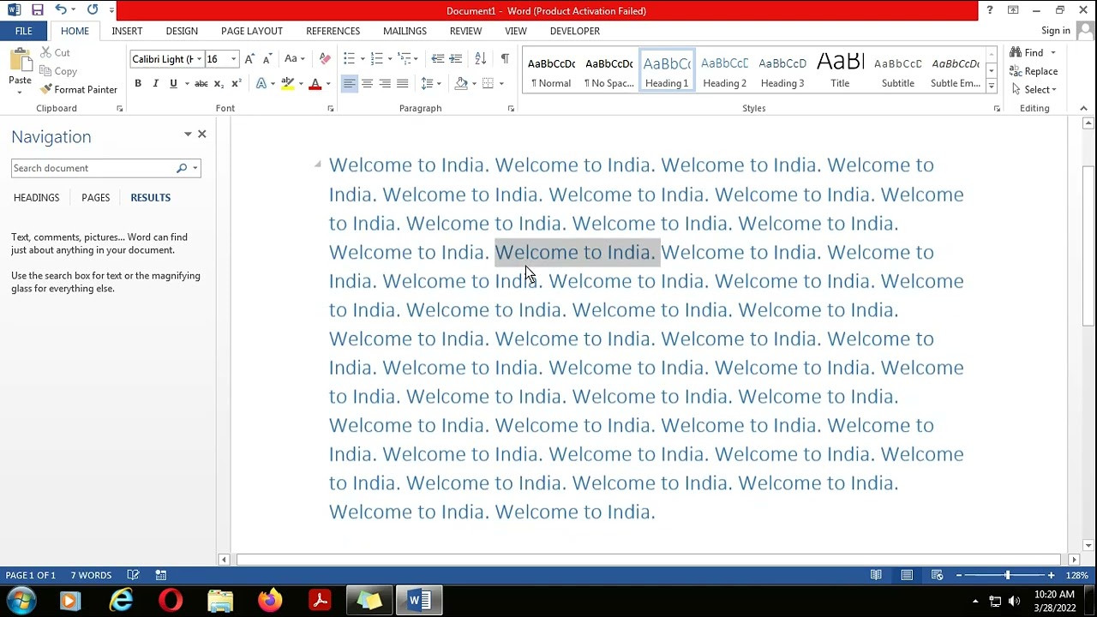Click Sign in link

click(x=1055, y=31)
